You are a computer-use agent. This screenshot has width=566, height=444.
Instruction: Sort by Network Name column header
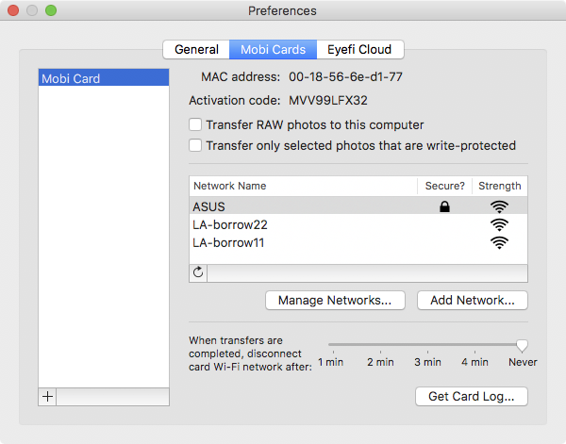[302, 187]
